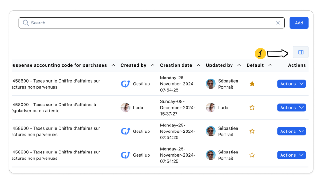Expand Actions dropdown for the Ludo row
The height and width of the screenshot is (183, 324).
click(x=291, y=108)
